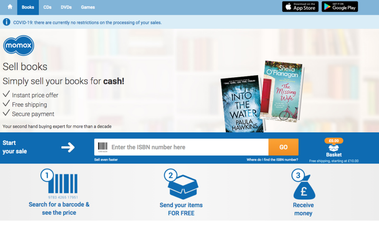Viewport: 379px width, 230px height.
Task: Click the momox logo
Action: [x=19, y=45]
